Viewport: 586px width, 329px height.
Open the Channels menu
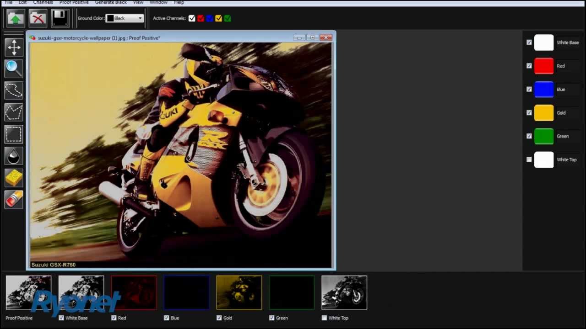tap(43, 2)
